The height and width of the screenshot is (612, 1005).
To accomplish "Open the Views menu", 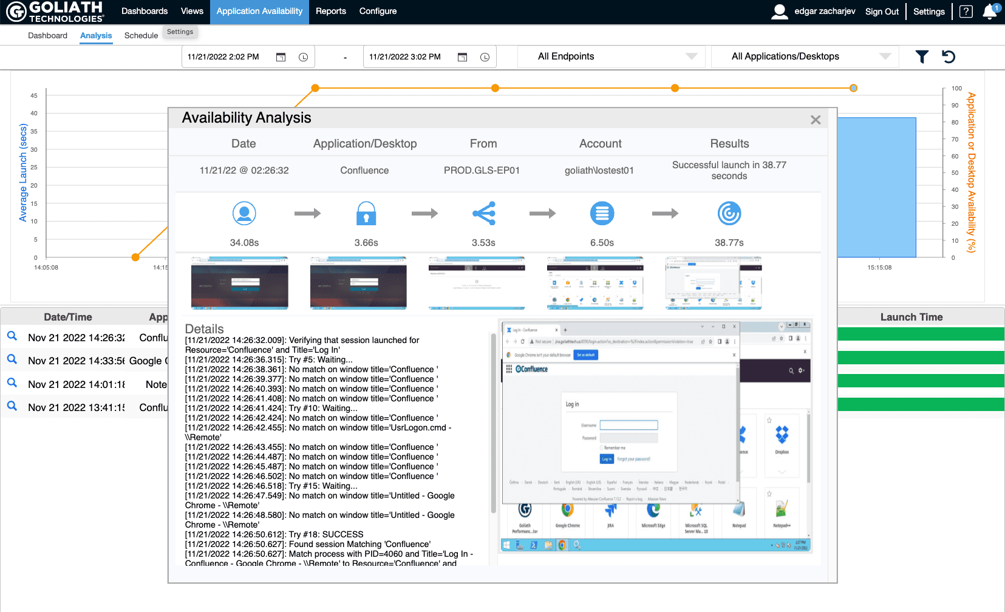I will tap(192, 12).
